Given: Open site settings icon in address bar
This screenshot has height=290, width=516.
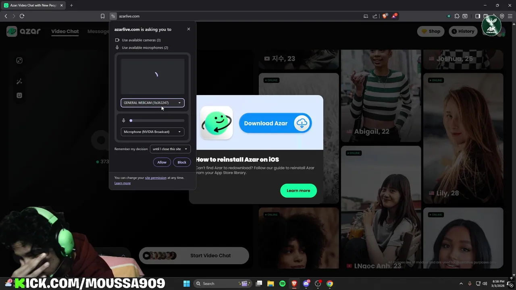Looking at the screenshot, I should tap(113, 16).
